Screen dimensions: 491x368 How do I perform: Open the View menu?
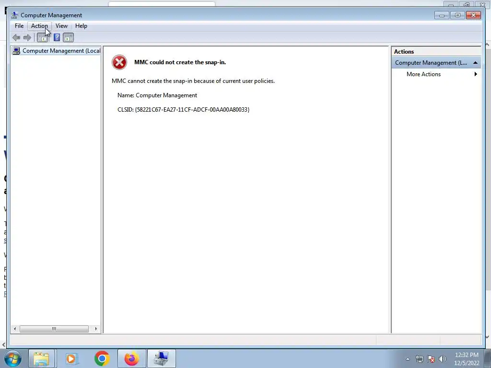[x=61, y=26]
